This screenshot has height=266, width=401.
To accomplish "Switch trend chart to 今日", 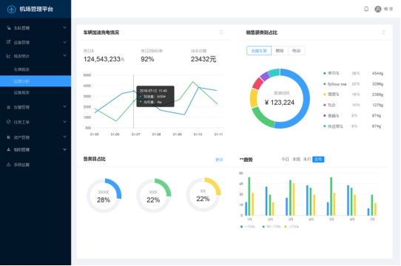I will click(x=285, y=159).
